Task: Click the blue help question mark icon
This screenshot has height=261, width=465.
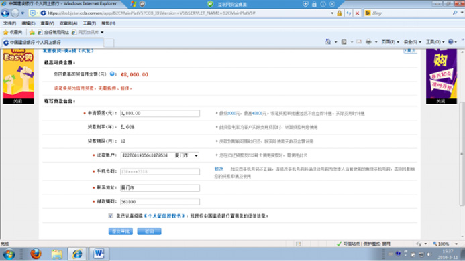Action: (112, 74)
